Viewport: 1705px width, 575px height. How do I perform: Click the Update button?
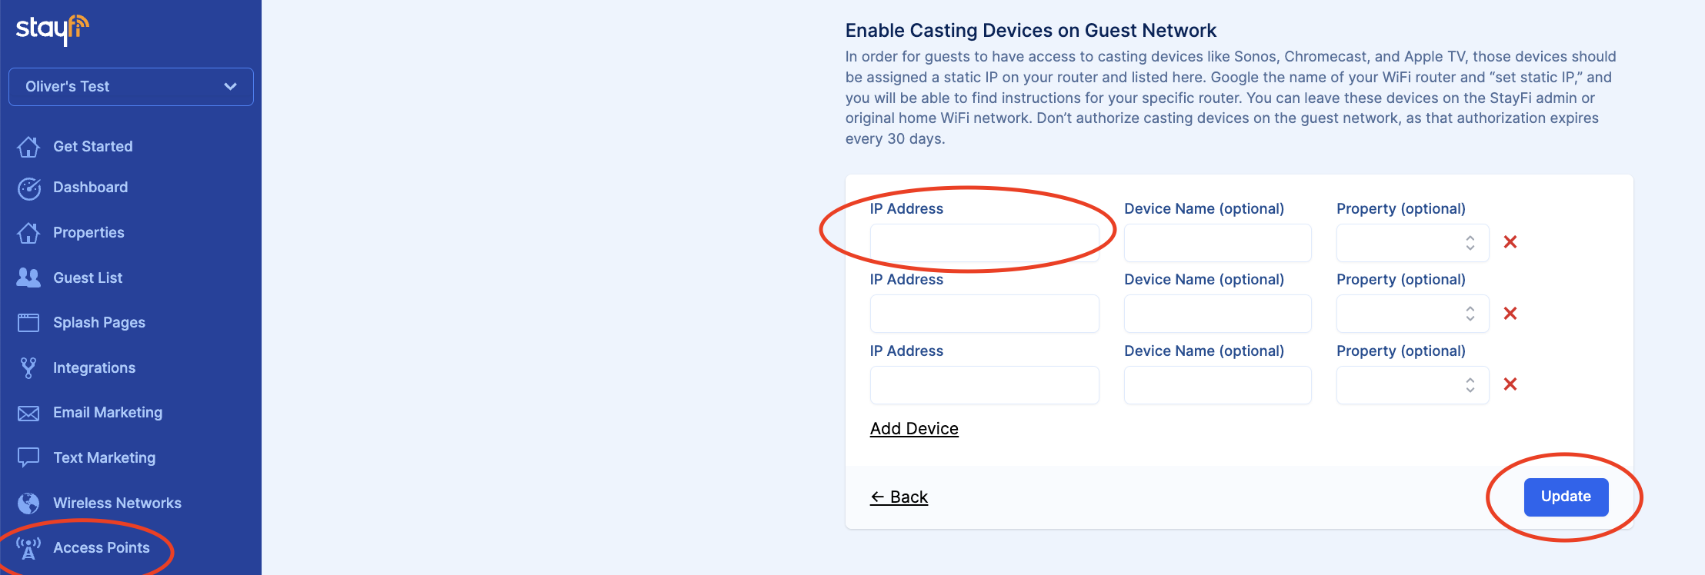[x=1566, y=497]
